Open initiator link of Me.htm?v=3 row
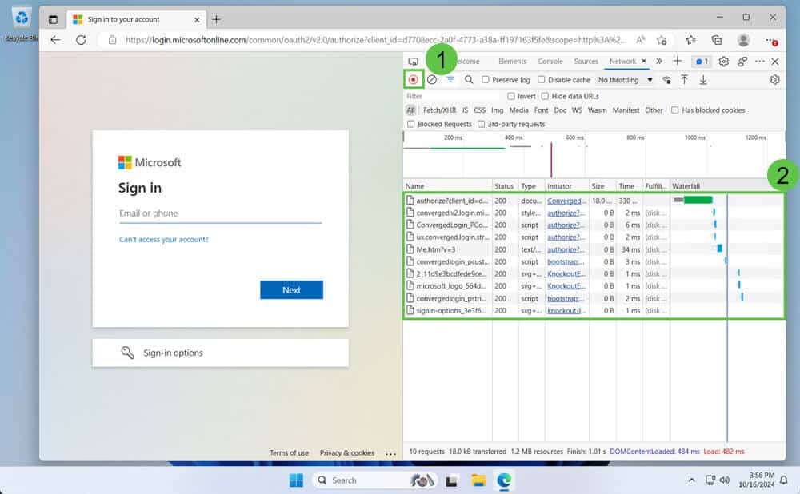Image resolution: width=800 pixels, height=494 pixels. point(566,249)
